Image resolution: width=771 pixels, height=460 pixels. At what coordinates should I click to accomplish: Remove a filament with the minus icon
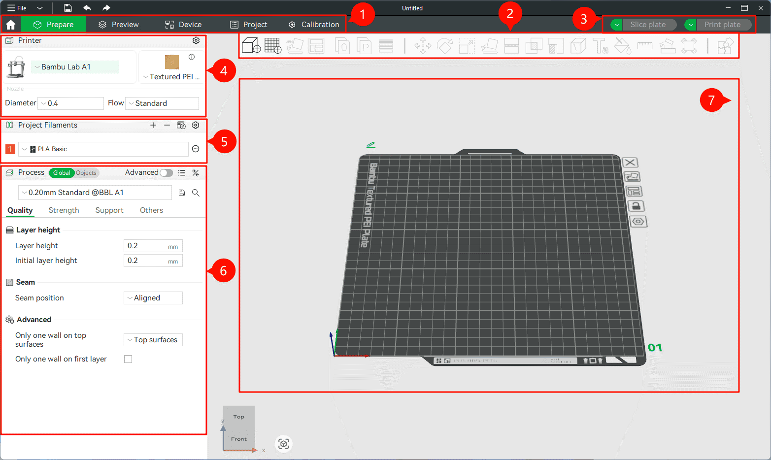point(167,125)
